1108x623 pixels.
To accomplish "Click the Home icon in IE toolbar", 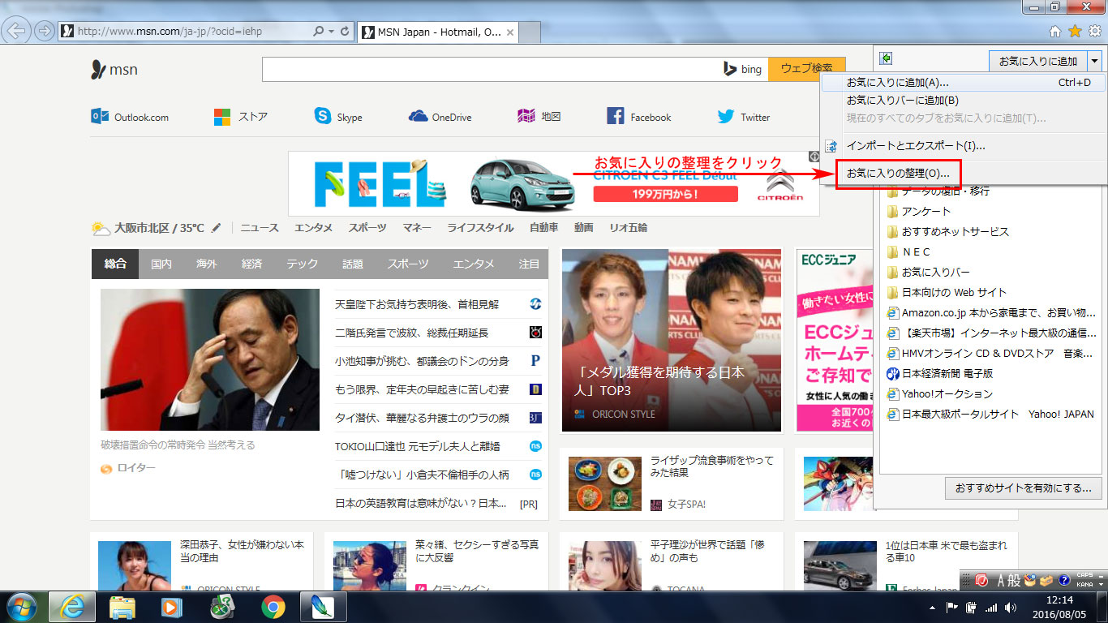I will (x=1055, y=32).
